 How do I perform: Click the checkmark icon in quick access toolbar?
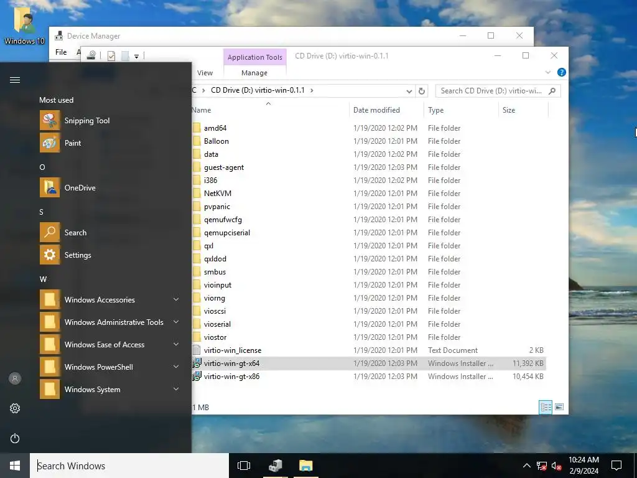point(111,55)
